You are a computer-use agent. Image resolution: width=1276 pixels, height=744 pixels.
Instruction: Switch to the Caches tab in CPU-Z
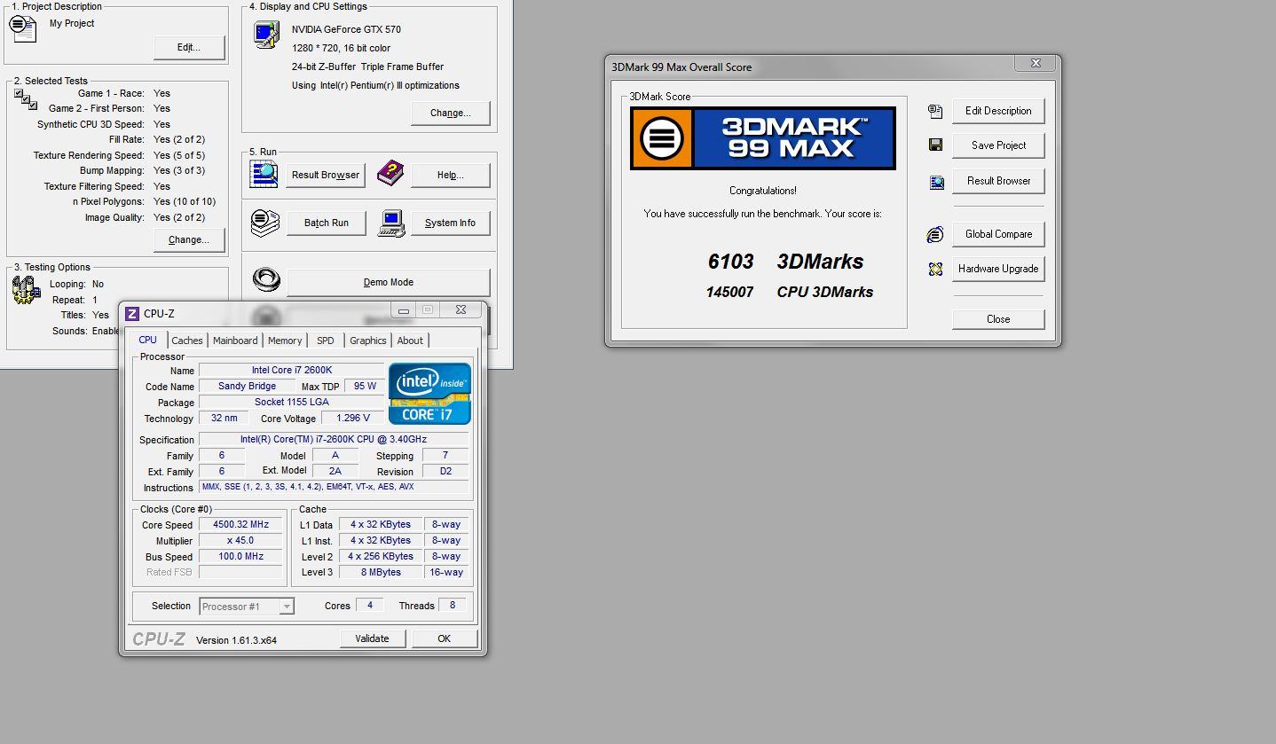(x=187, y=341)
